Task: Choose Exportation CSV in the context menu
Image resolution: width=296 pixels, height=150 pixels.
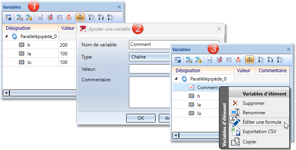Action: (x=259, y=131)
